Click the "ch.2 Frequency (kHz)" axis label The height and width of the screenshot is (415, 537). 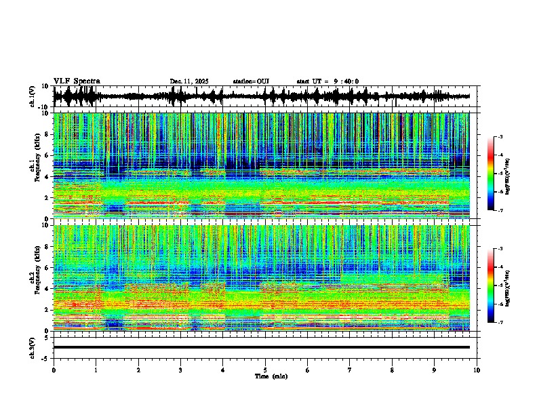[x=35, y=270]
